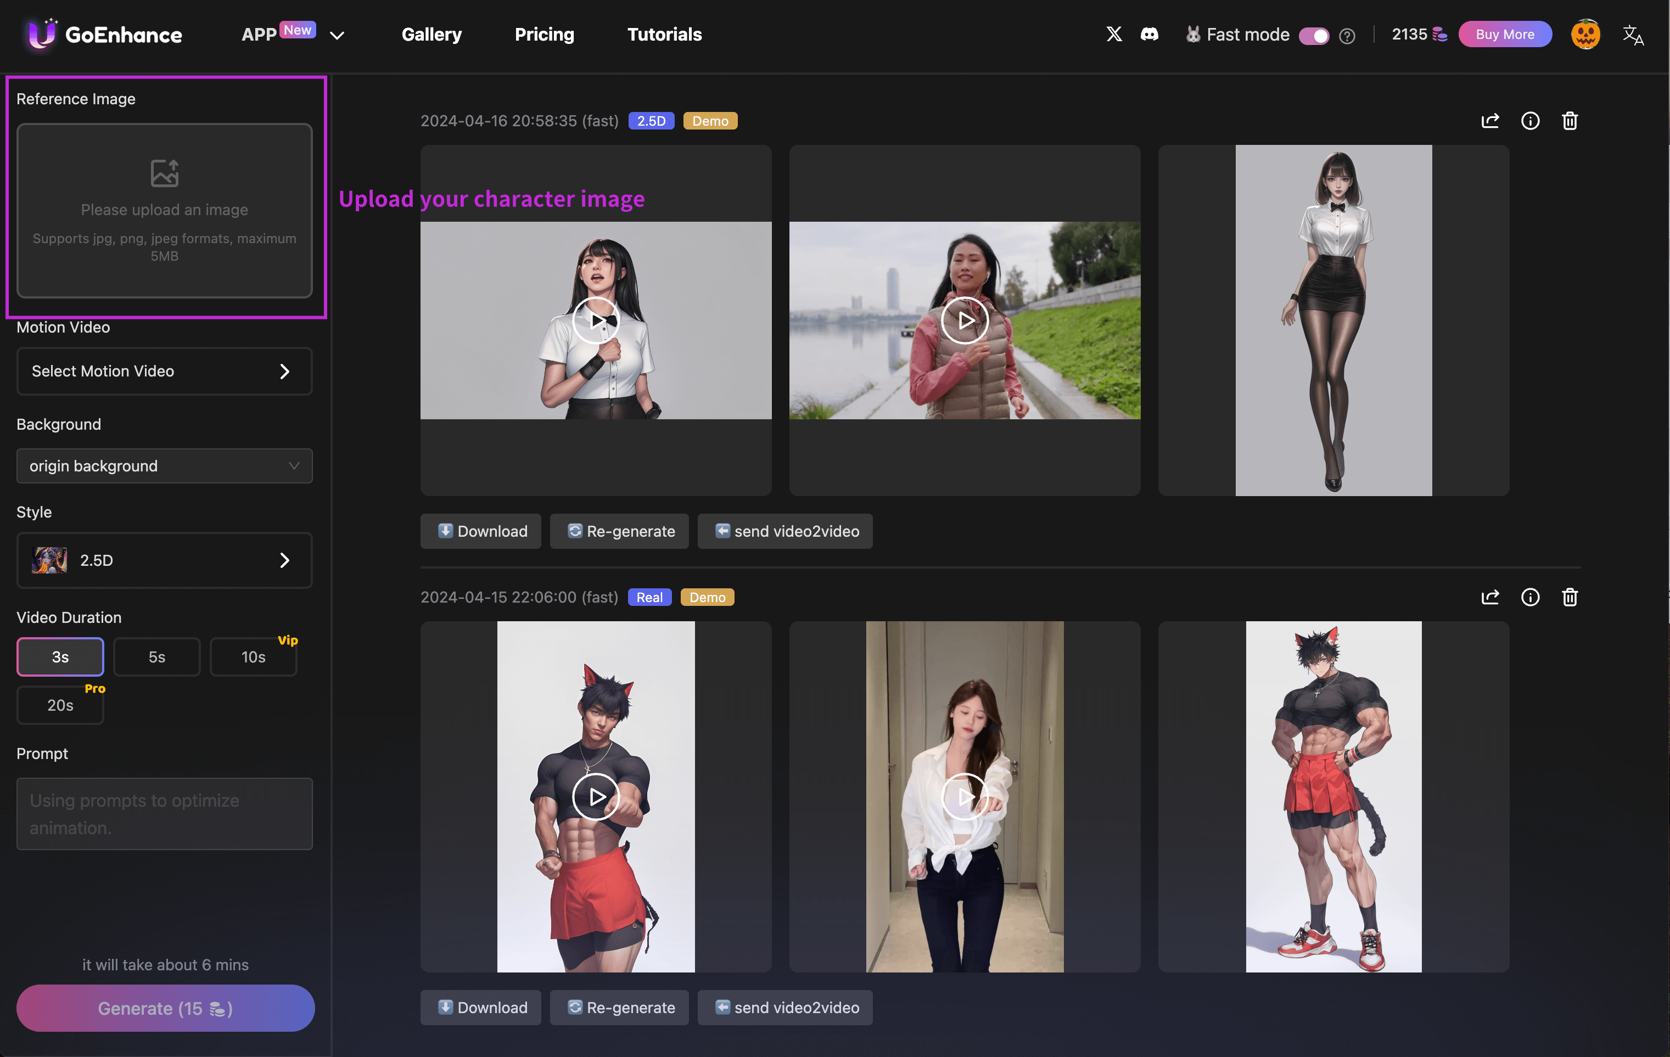Go to the Tutorials page

click(664, 34)
